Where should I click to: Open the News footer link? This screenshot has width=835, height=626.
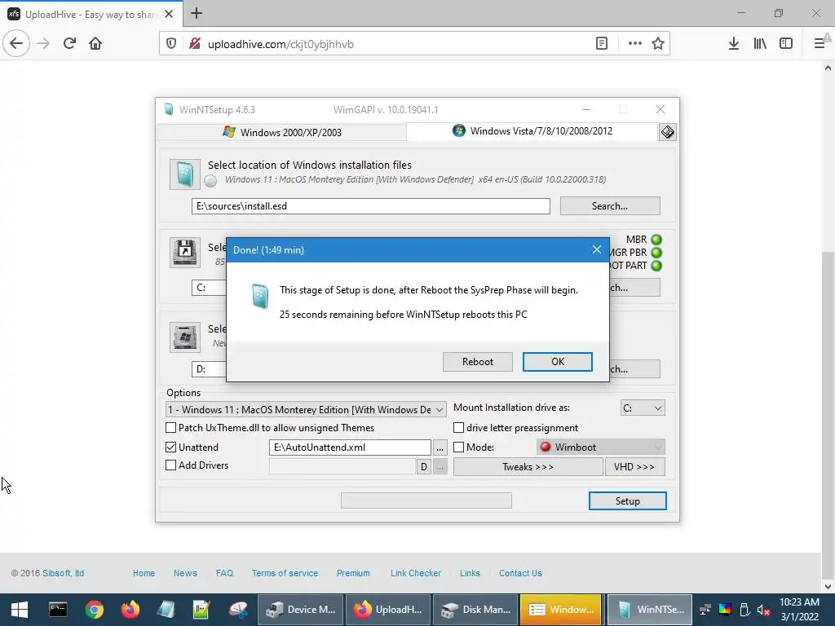point(185,573)
